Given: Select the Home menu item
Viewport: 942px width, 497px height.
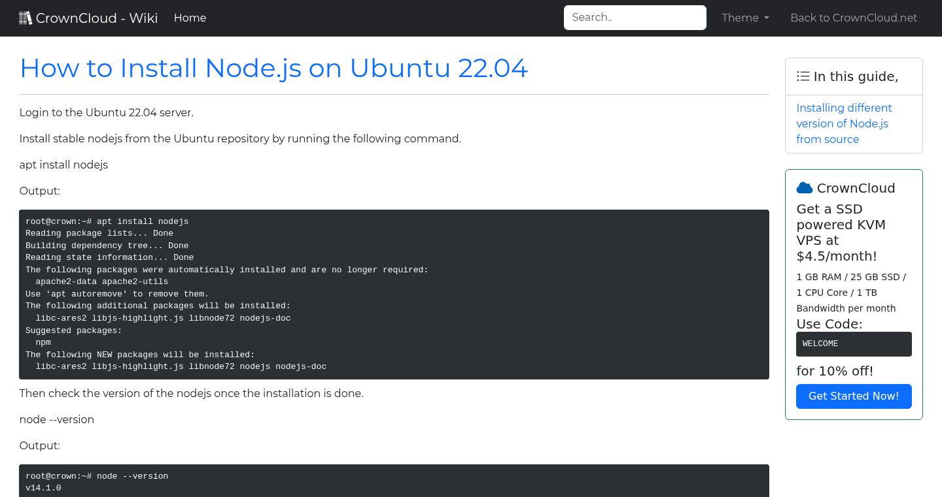Looking at the screenshot, I should 190,18.
